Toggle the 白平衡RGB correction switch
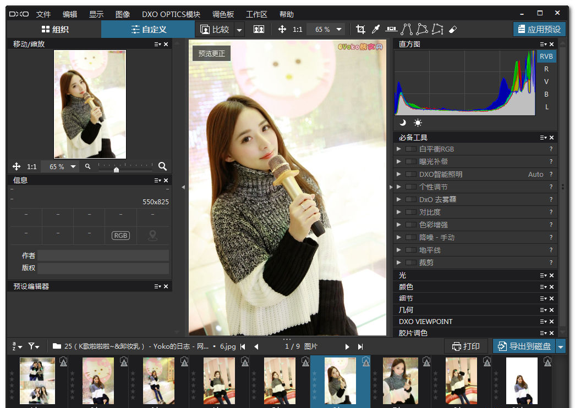The width and height of the screenshot is (575, 408). [x=411, y=149]
